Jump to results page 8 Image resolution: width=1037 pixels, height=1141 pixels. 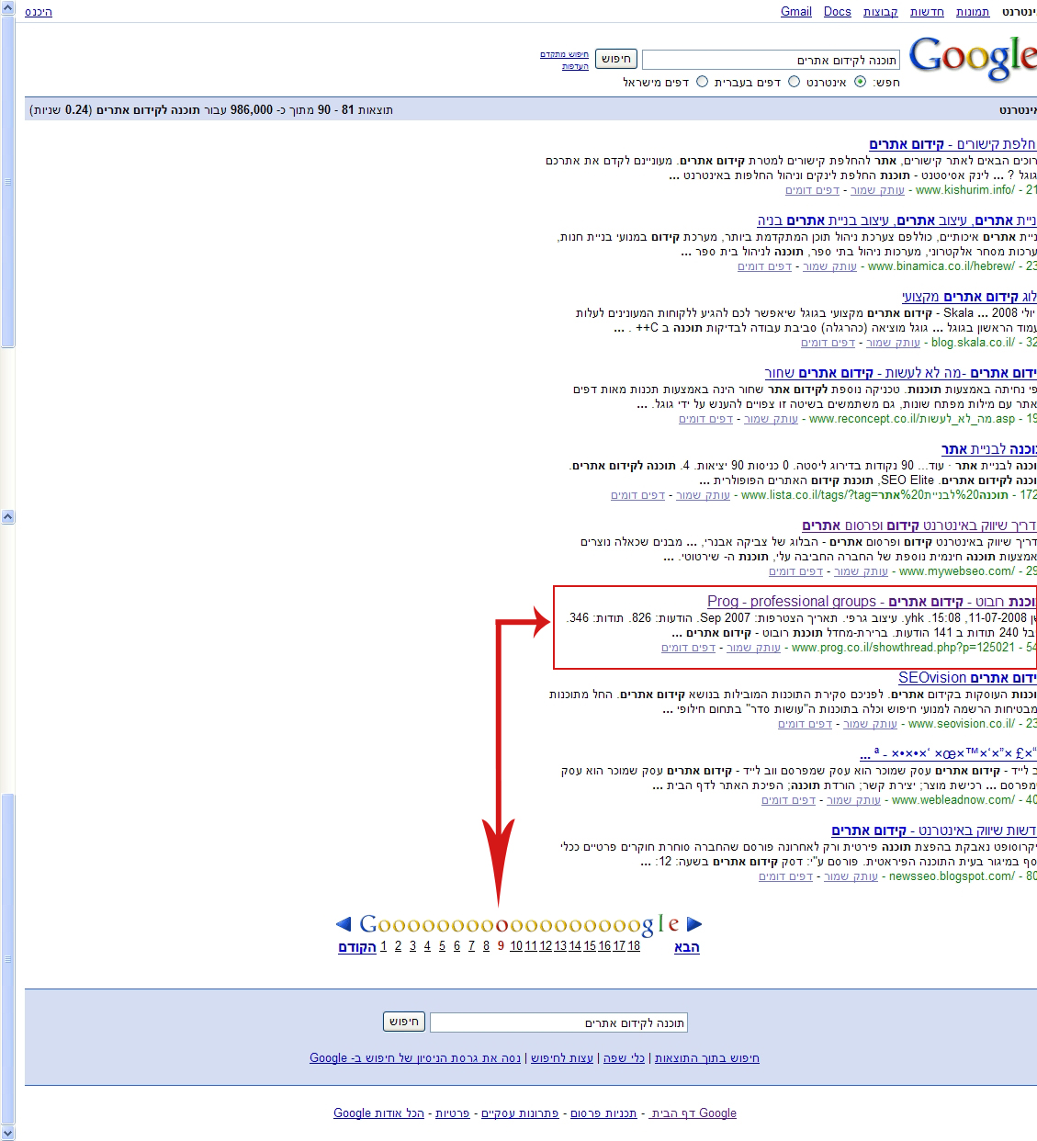486,946
